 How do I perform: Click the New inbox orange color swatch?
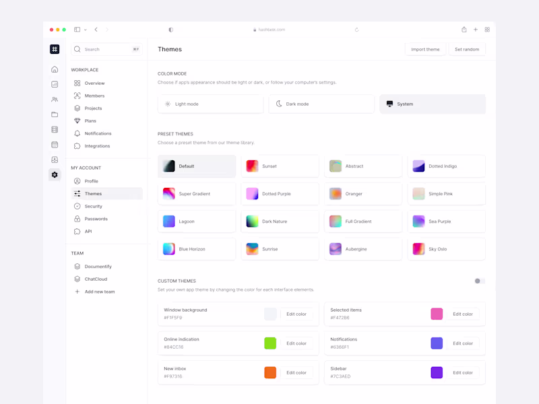click(270, 372)
